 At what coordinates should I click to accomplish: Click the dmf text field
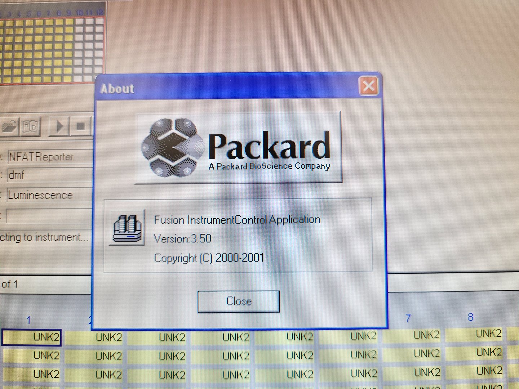tap(49, 175)
